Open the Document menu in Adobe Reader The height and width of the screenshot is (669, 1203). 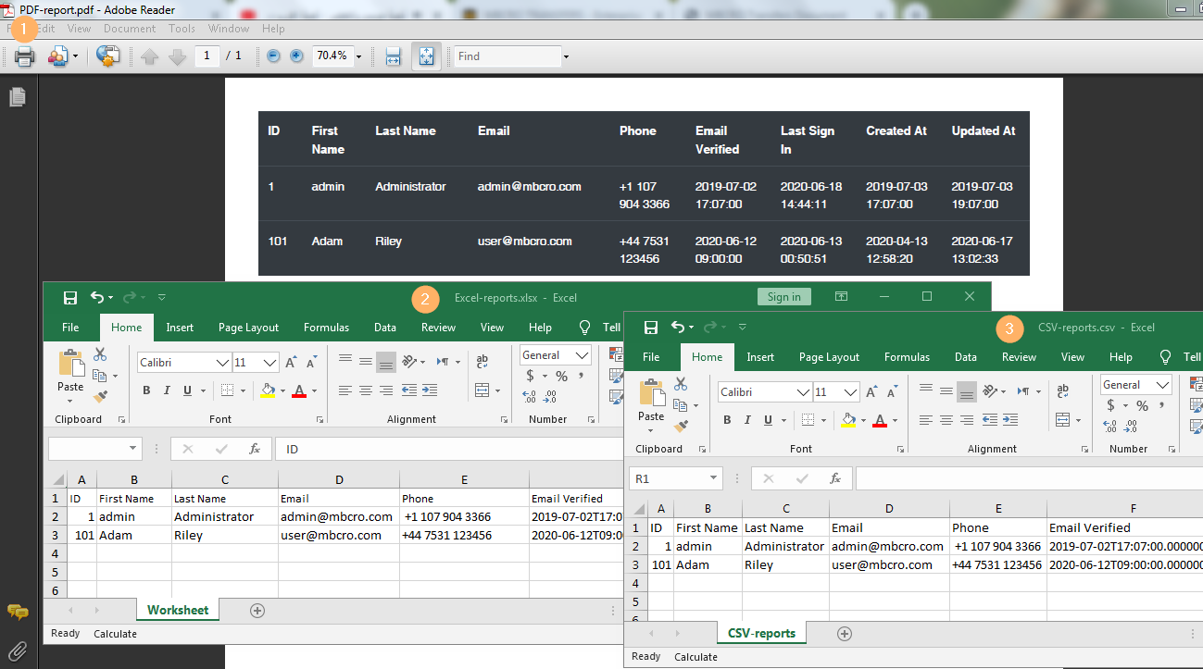pos(129,29)
